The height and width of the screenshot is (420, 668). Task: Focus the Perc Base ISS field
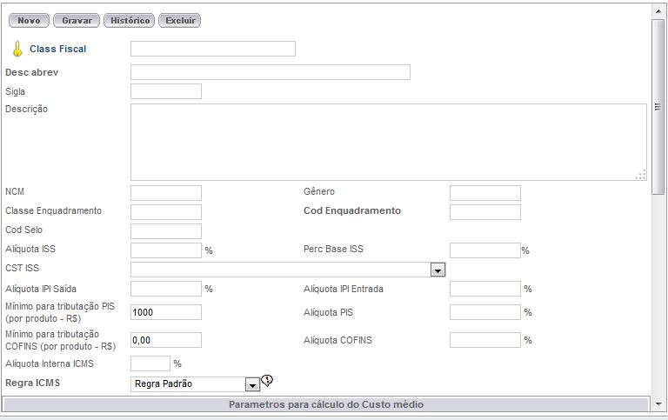tap(485, 250)
